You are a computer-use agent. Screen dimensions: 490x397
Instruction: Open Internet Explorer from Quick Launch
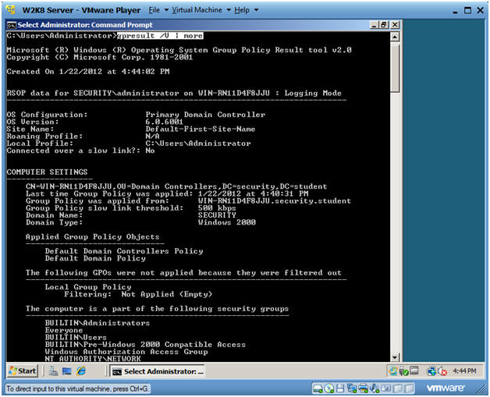[x=81, y=371]
